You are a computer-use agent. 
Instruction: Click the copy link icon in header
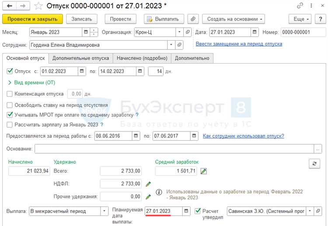pos(300,6)
